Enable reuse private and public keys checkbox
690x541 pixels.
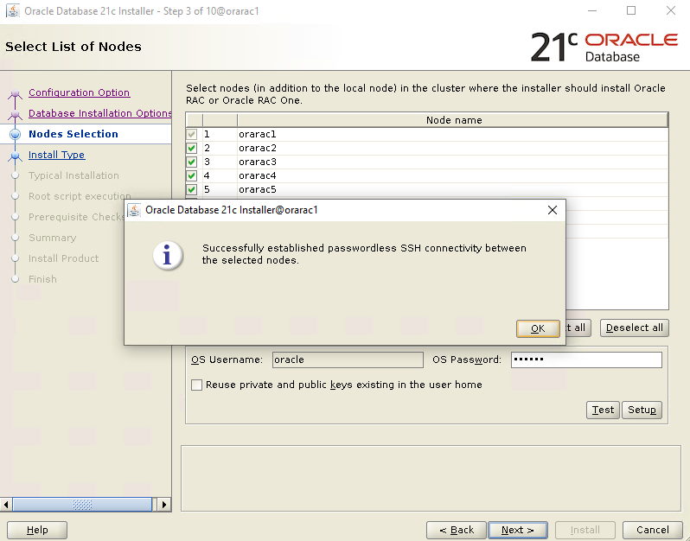point(196,385)
